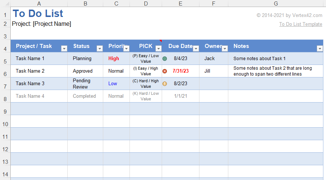Open the Due Date filter dropdown
Screen dimensions: 326x180
pos(196,48)
